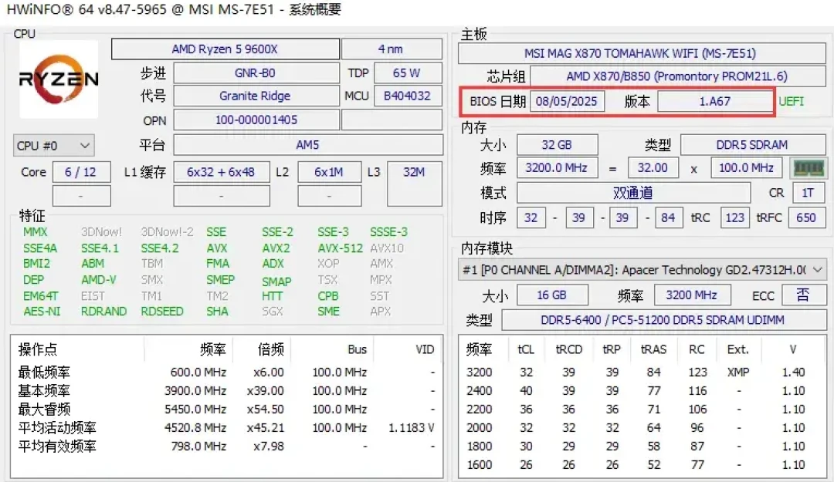
Task: Select the 基本频率 3900.0 MHz value
Action: point(195,390)
